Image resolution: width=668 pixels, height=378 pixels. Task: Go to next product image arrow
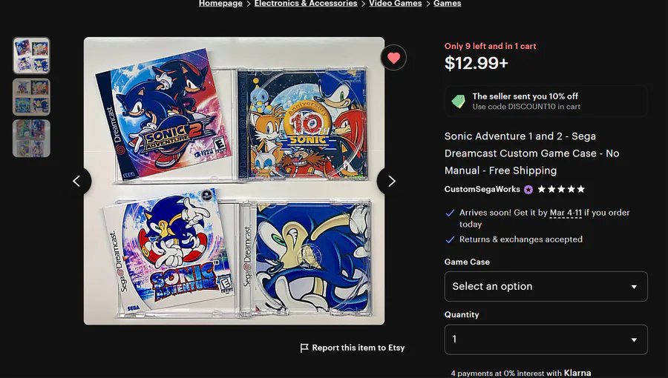pos(391,181)
